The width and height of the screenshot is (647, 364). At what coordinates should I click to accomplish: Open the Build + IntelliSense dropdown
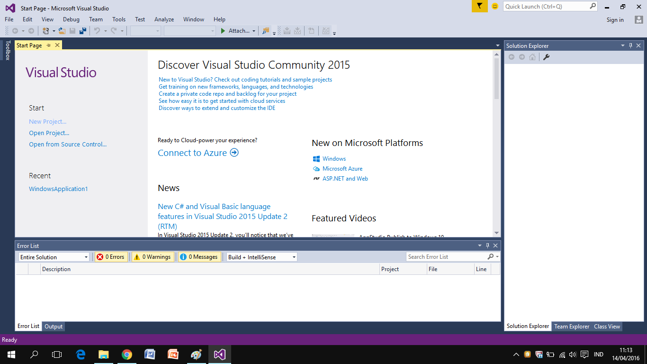click(261, 256)
